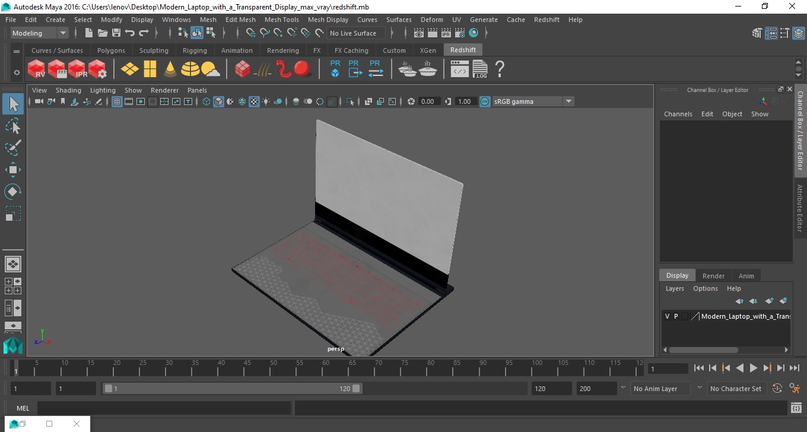This screenshot has height=432, width=807.
Task: Switch to the Polygons shelf tab
Action: [111, 50]
